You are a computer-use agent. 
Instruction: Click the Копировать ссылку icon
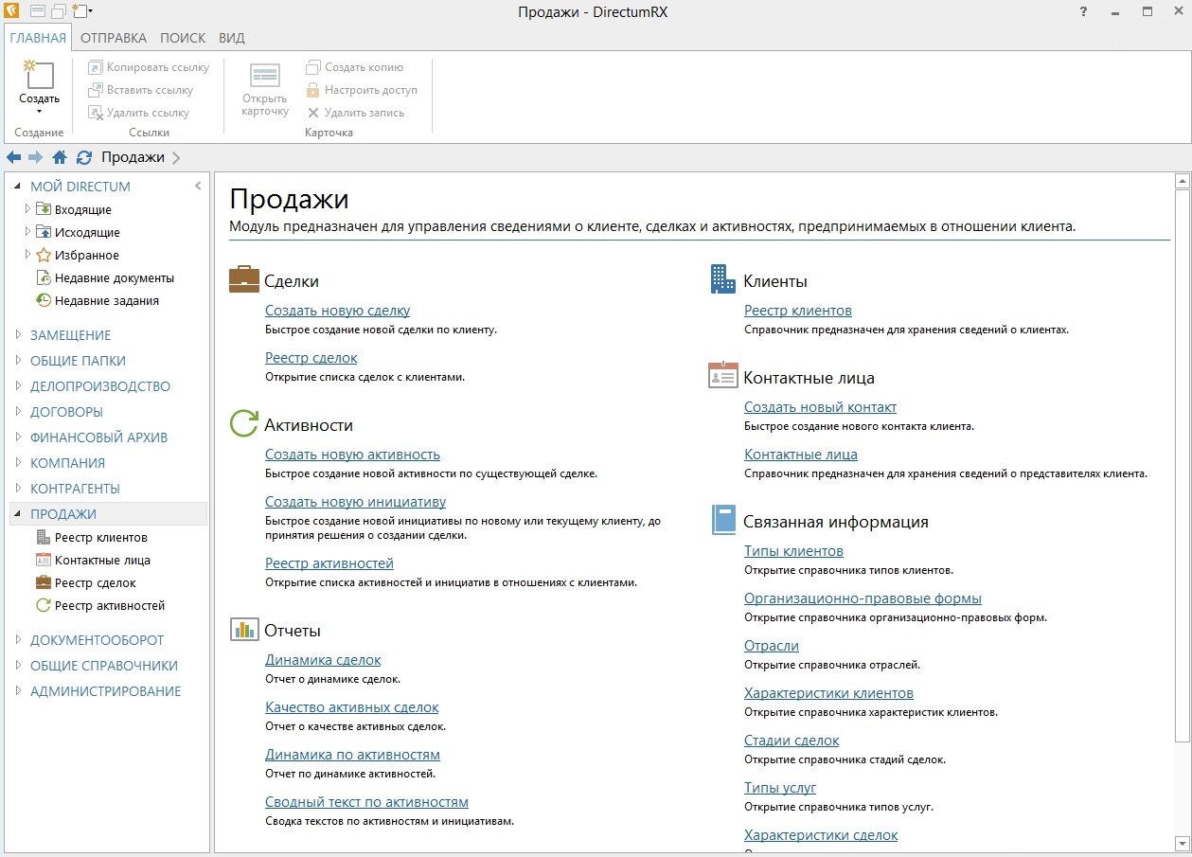95,67
